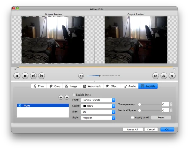Enable the Apply to All checkbox
The image size is (189, 149).
coord(133,117)
